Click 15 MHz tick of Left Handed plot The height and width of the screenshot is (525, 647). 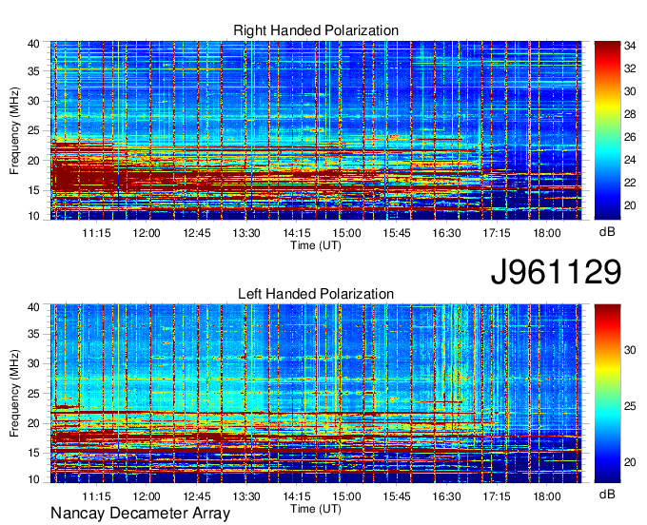33,454
